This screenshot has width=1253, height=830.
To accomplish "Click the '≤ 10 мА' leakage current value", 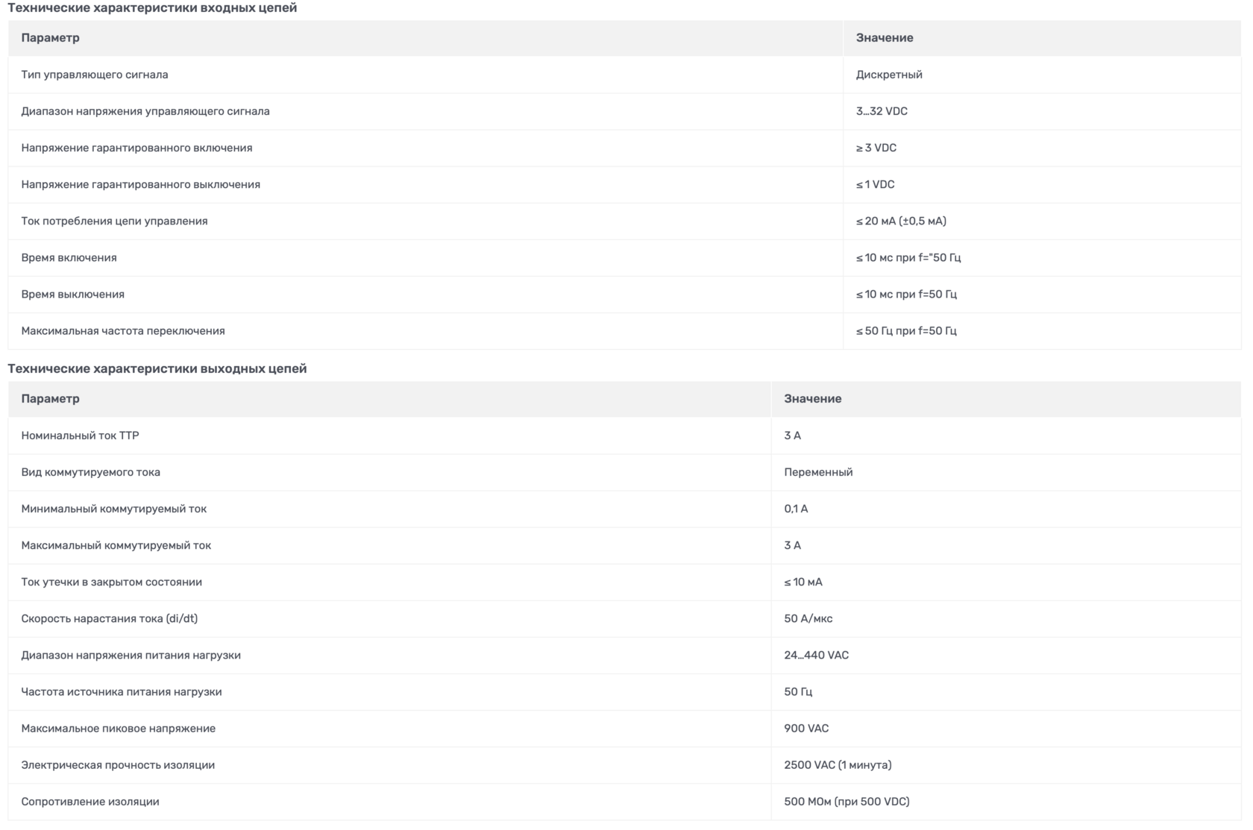I will (x=803, y=582).
